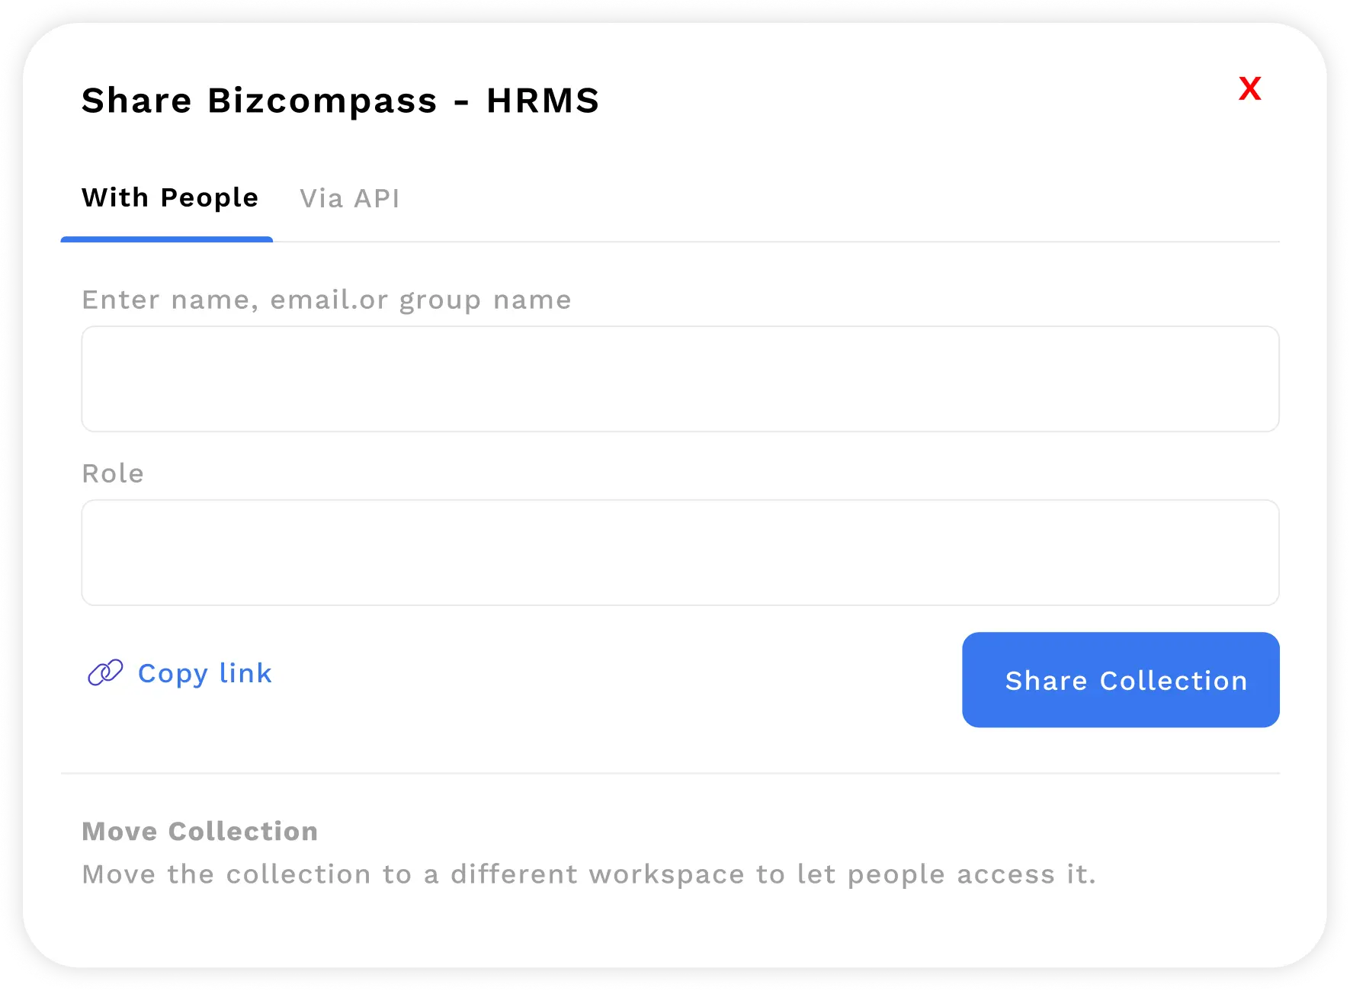Click the Role field label
The width and height of the screenshot is (1350, 991).
coord(113,473)
